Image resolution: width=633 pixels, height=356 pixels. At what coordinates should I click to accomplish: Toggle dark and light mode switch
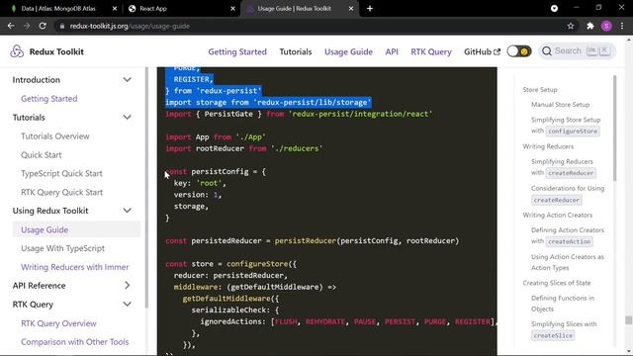[x=518, y=51]
